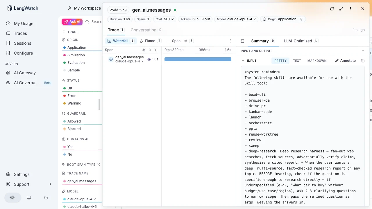Open the Summary tab
This screenshot has height=209, width=372.
coord(263,41)
